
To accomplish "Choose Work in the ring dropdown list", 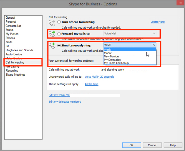I will pyautogui.click(x=130, y=50).
